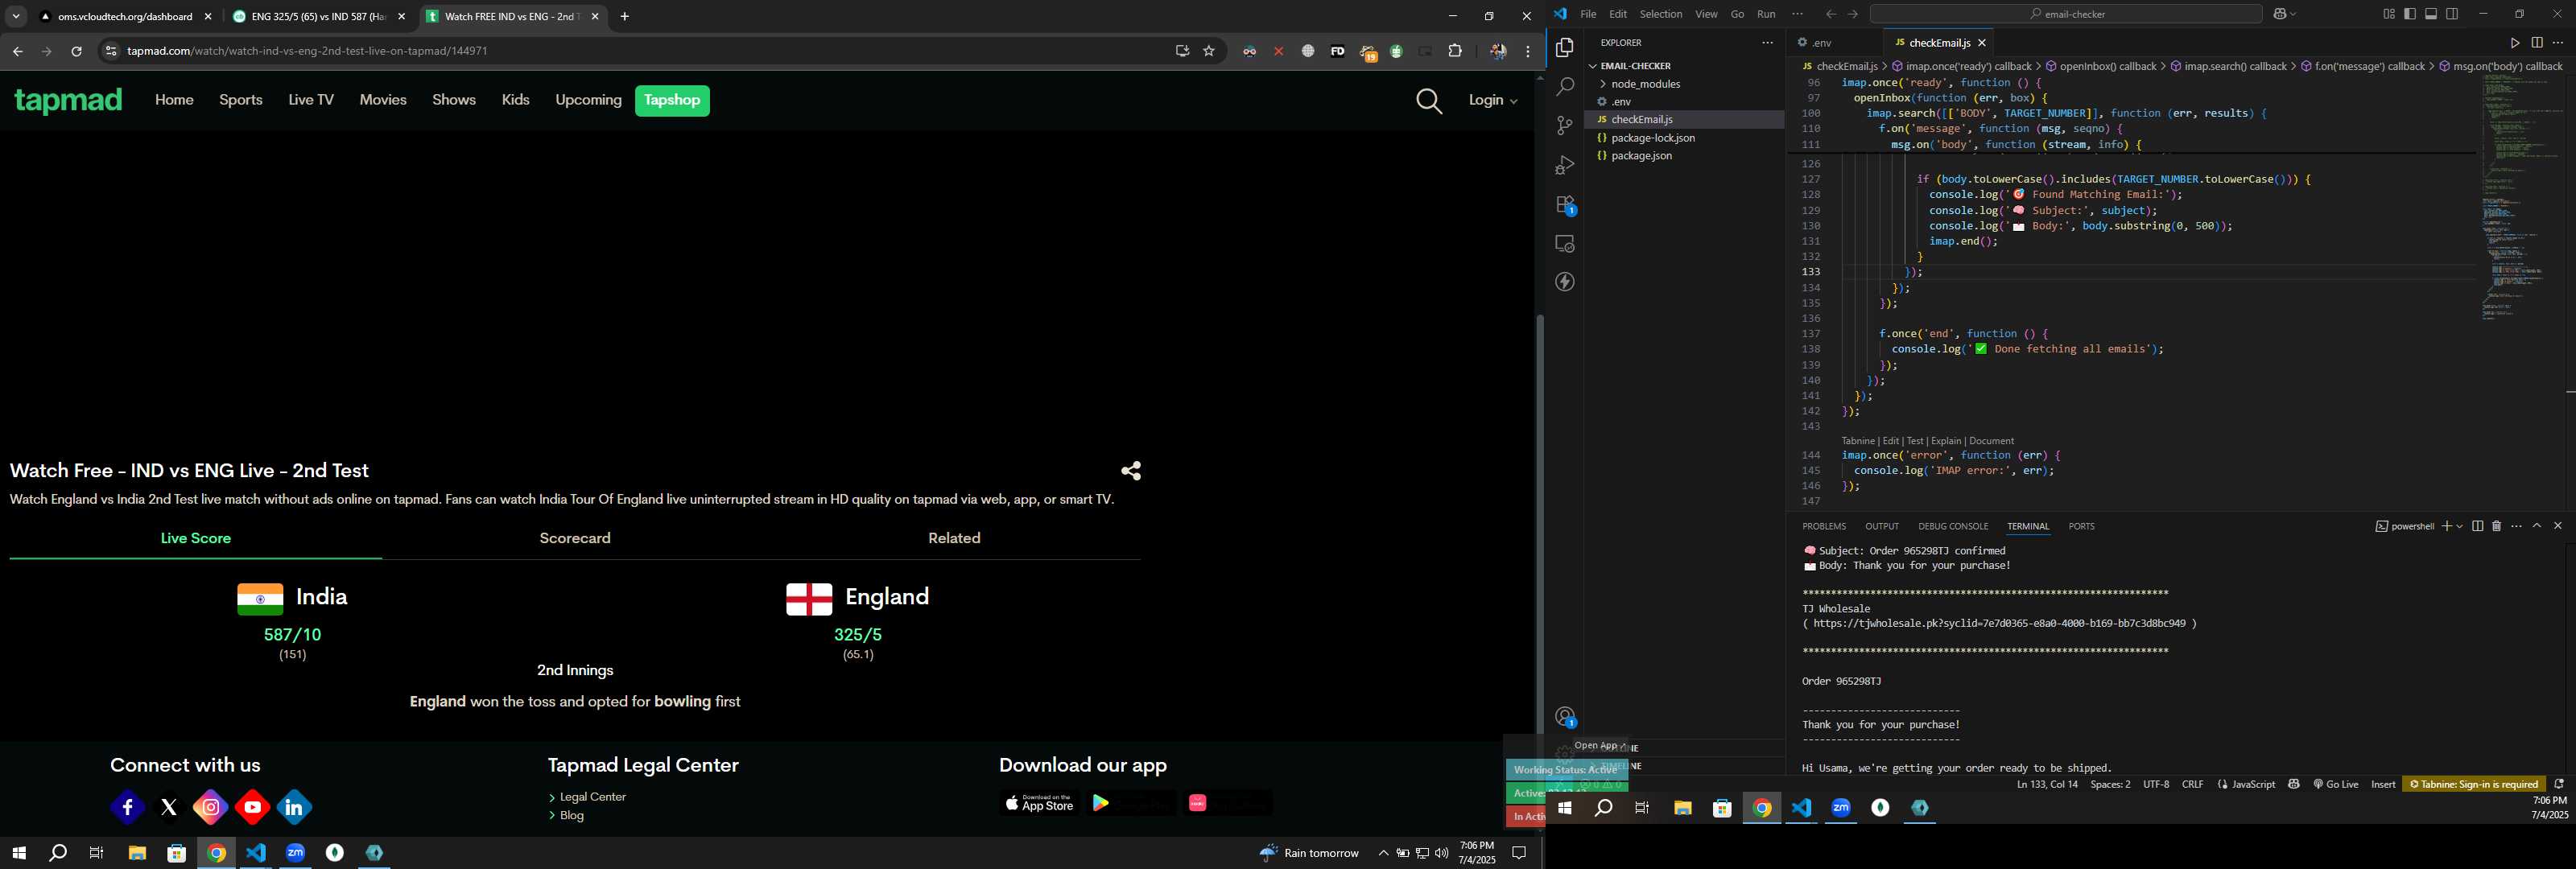Open the hidden VS Code menu items ellipsis
The width and height of the screenshot is (2576, 869).
[x=1797, y=14]
